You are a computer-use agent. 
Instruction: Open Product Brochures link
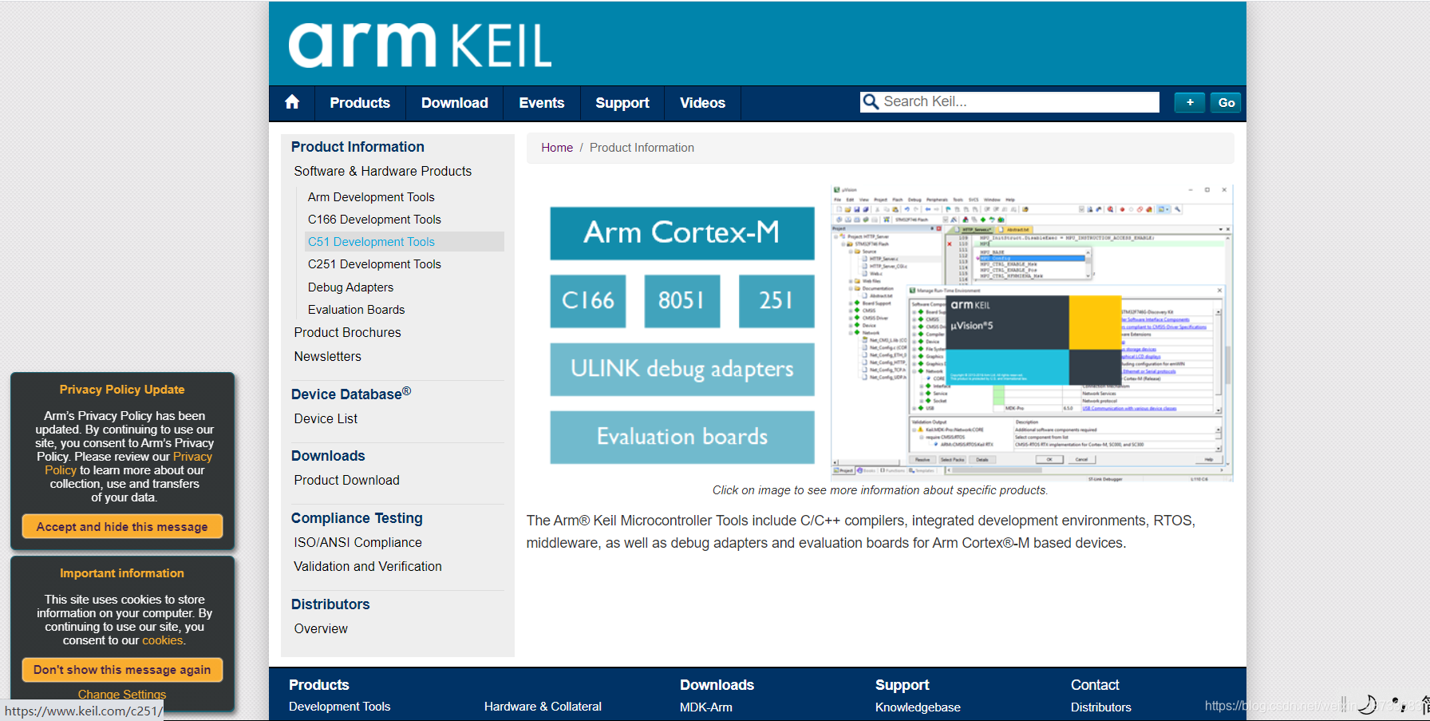[x=347, y=332]
